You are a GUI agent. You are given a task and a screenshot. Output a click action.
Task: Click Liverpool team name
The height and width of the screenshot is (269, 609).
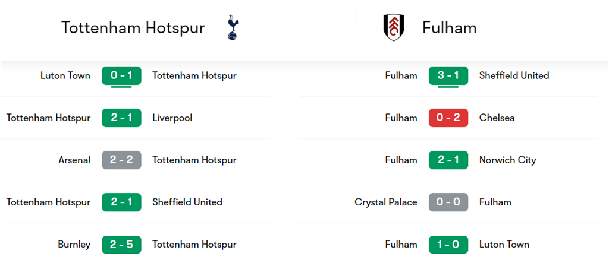point(172,118)
